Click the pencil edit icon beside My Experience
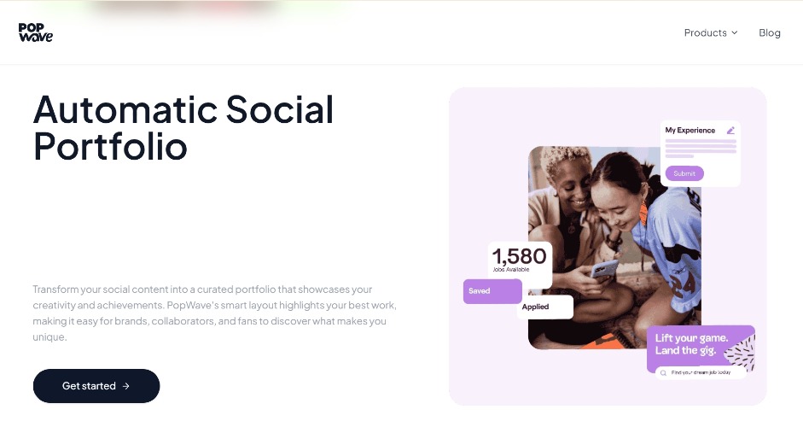The height and width of the screenshot is (427, 803). 730,131
